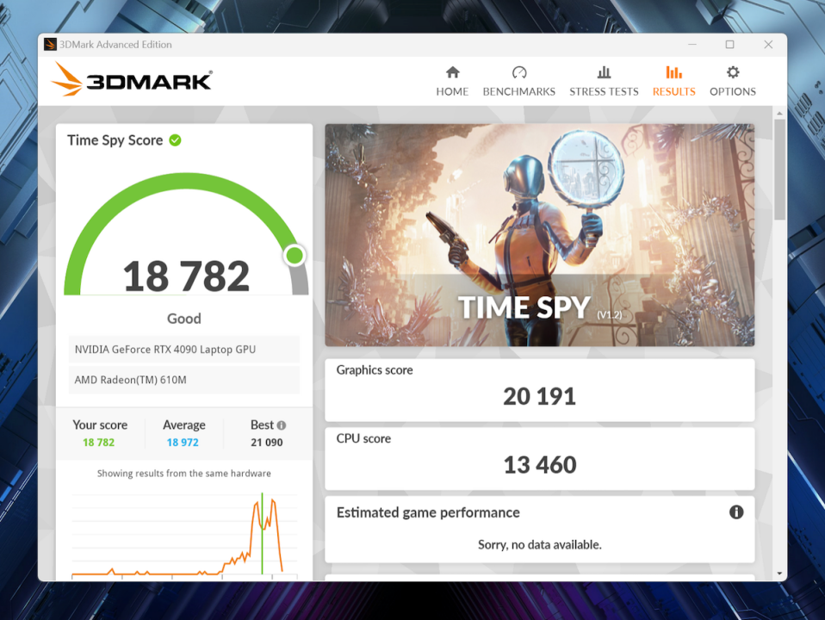Screen dimensions: 825x620
Task: Click the Estimated game performance heading
Action: (428, 512)
